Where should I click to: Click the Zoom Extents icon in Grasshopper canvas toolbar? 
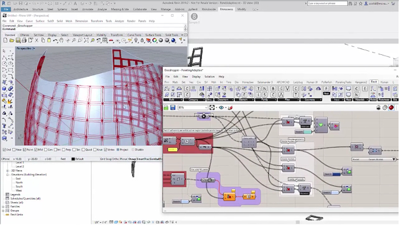coord(212,107)
